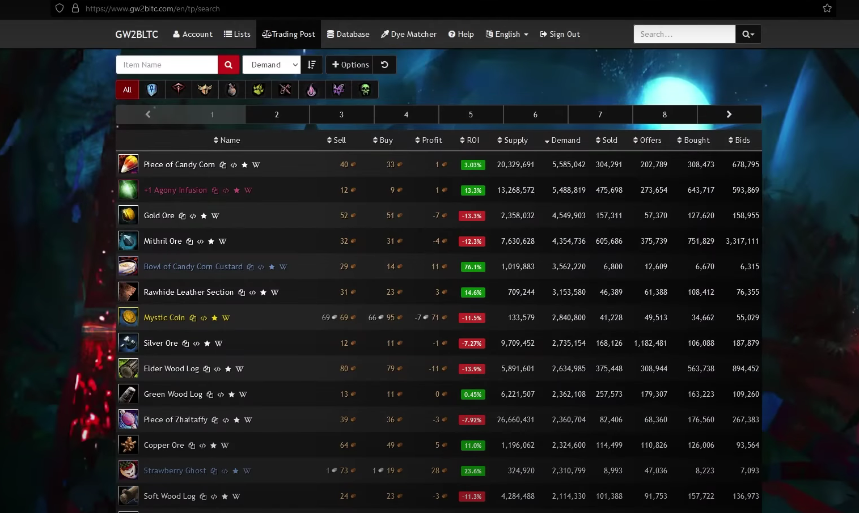Filter by the green paw print category

pos(259,90)
